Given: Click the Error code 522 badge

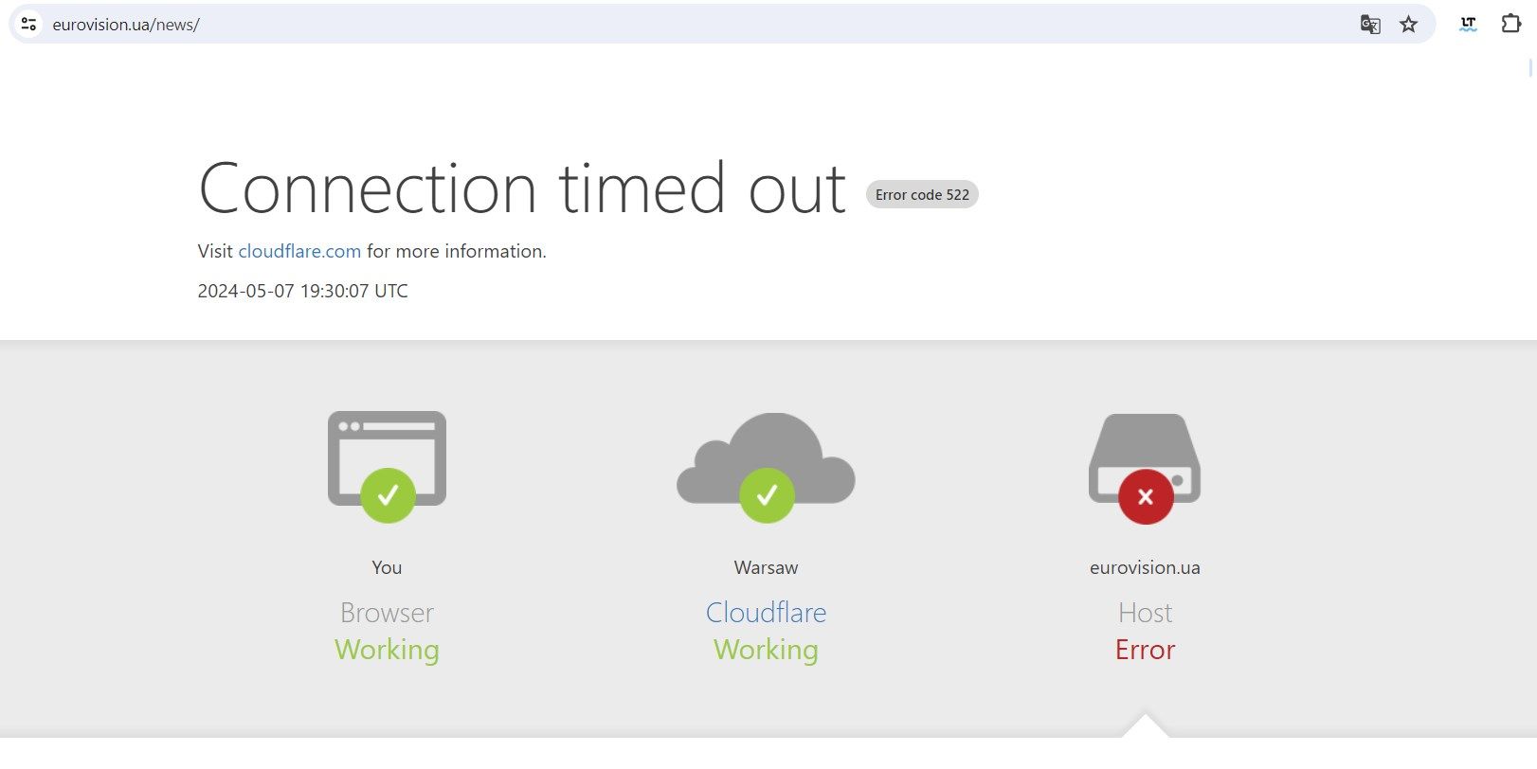Looking at the screenshot, I should click(x=922, y=194).
